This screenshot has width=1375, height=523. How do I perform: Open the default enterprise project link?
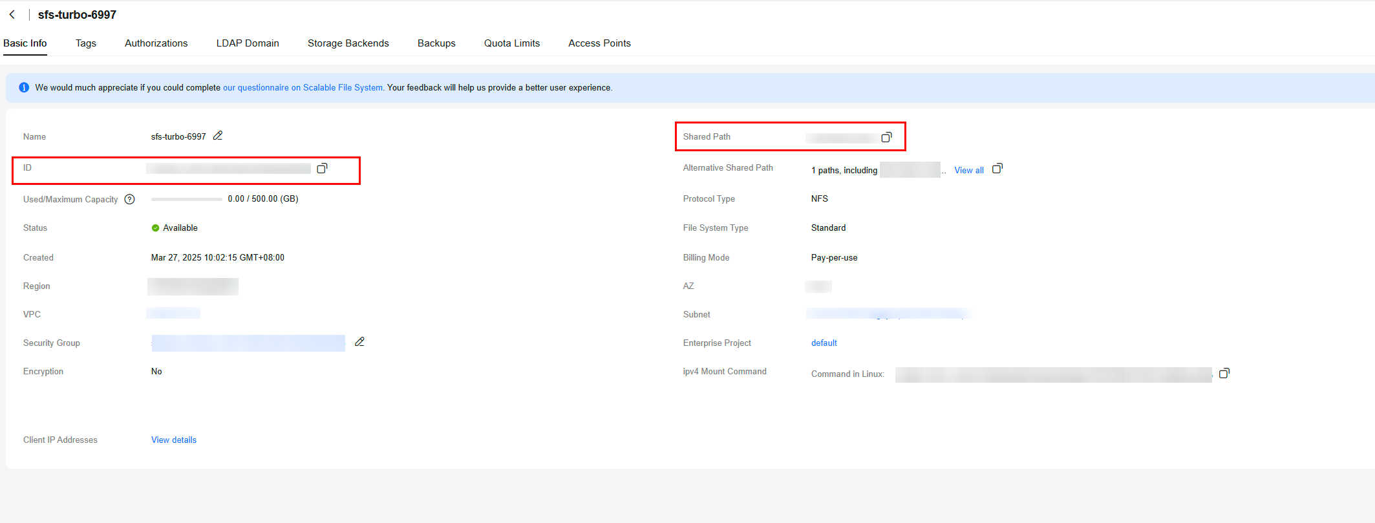[824, 343]
